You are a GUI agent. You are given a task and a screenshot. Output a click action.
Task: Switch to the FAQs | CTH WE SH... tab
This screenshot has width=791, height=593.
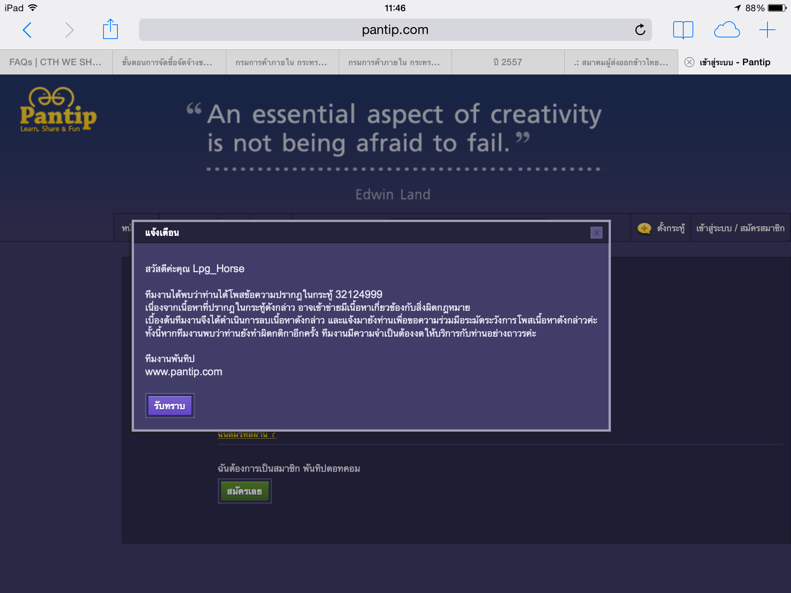pyautogui.click(x=56, y=62)
